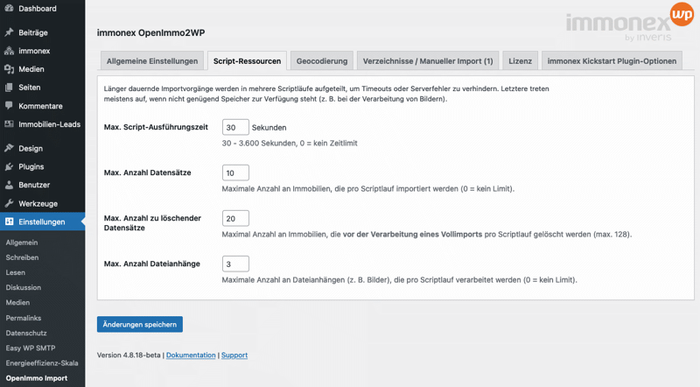
Task: Open immonex Kickstart Plugin-Optionen tab
Action: tap(612, 60)
